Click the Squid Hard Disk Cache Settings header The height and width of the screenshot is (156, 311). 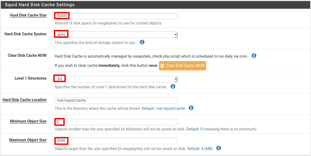[39, 5]
